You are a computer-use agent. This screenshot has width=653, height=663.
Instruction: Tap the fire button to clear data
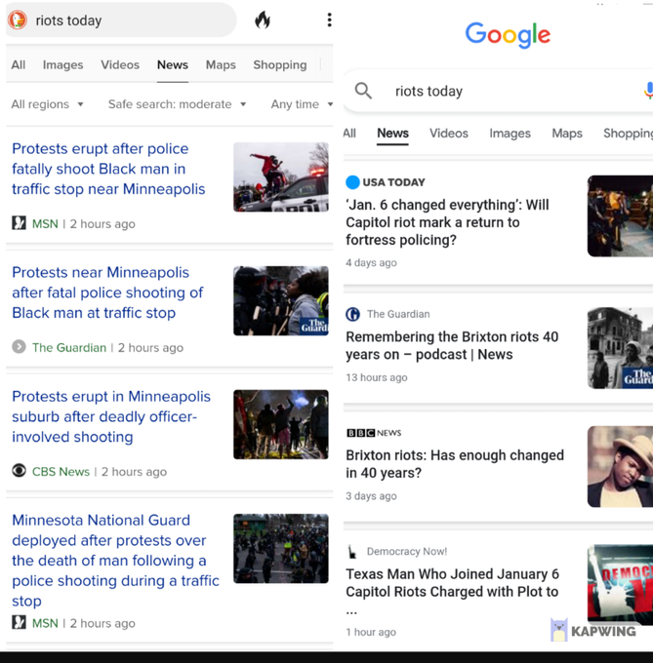263,19
